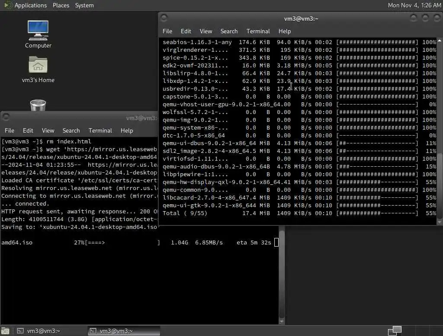
Task: Click the qemu-ui-gtk-9.0.2-1 package line
Action: tap(299, 206)
